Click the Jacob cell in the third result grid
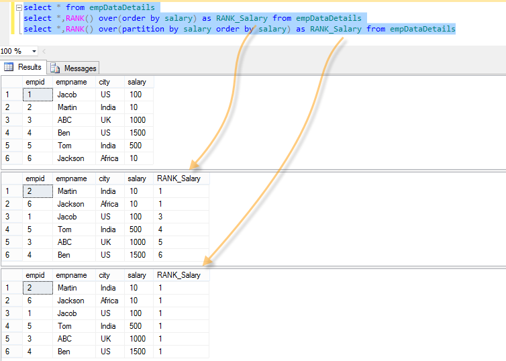Image resolution: width=506 pixels, height=361 pixels. (74, 313)
